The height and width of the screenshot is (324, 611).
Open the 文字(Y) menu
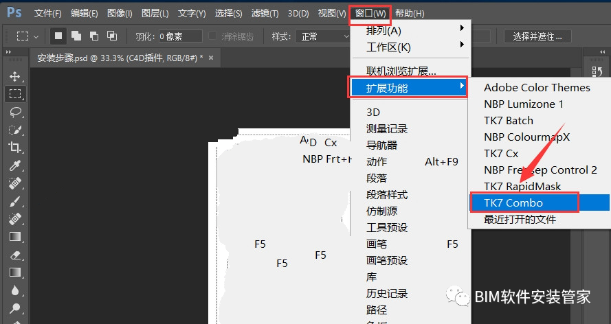coord(192,13)
